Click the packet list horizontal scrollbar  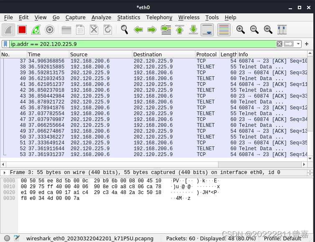point(112,164)
